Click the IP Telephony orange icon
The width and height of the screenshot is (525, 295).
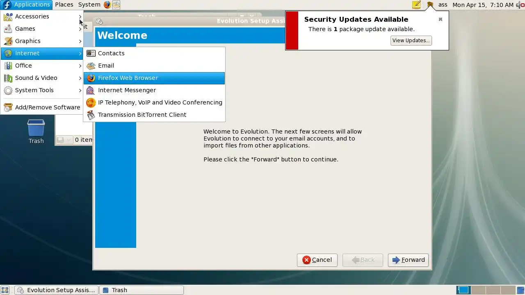[x=91, y=102]
